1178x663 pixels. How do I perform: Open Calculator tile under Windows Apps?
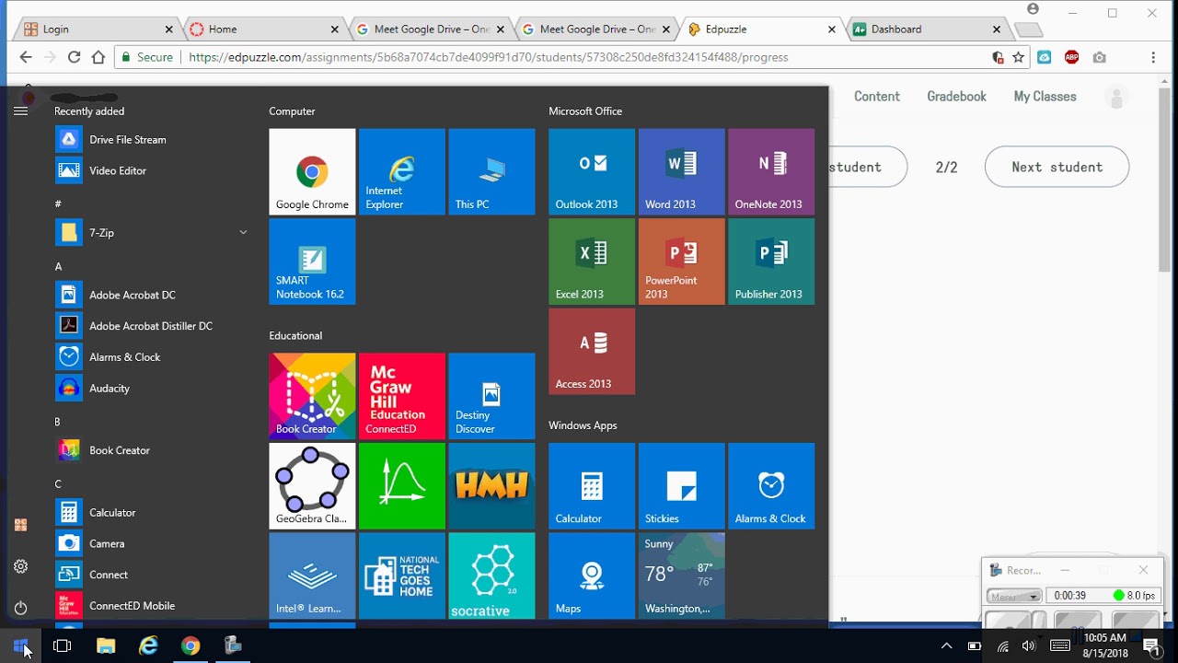[x=592, y=486]
